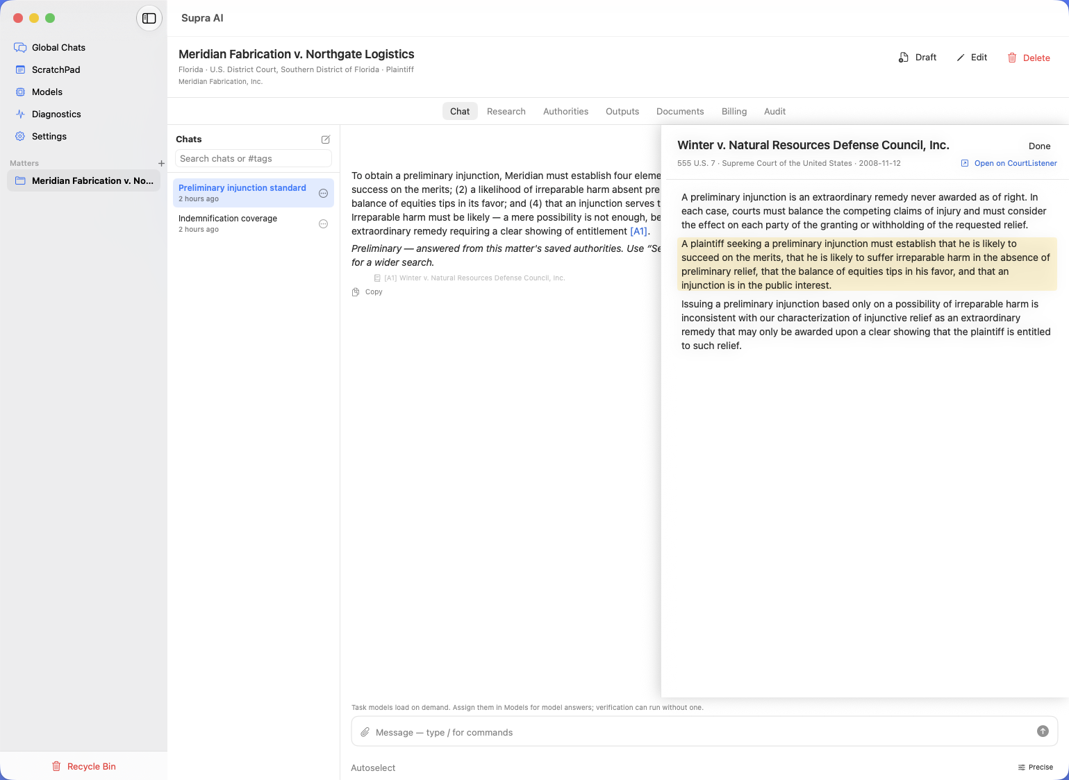Image resolution: width=1069 pixels, height=780 pixels.
Task: Open options for Indemnification coverage chat
Action: pyautogui.click(x=323, y=224)
